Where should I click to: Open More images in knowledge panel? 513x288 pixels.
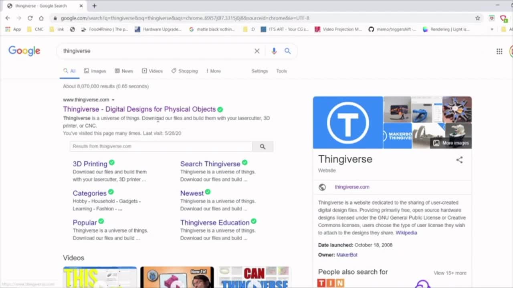451,143
